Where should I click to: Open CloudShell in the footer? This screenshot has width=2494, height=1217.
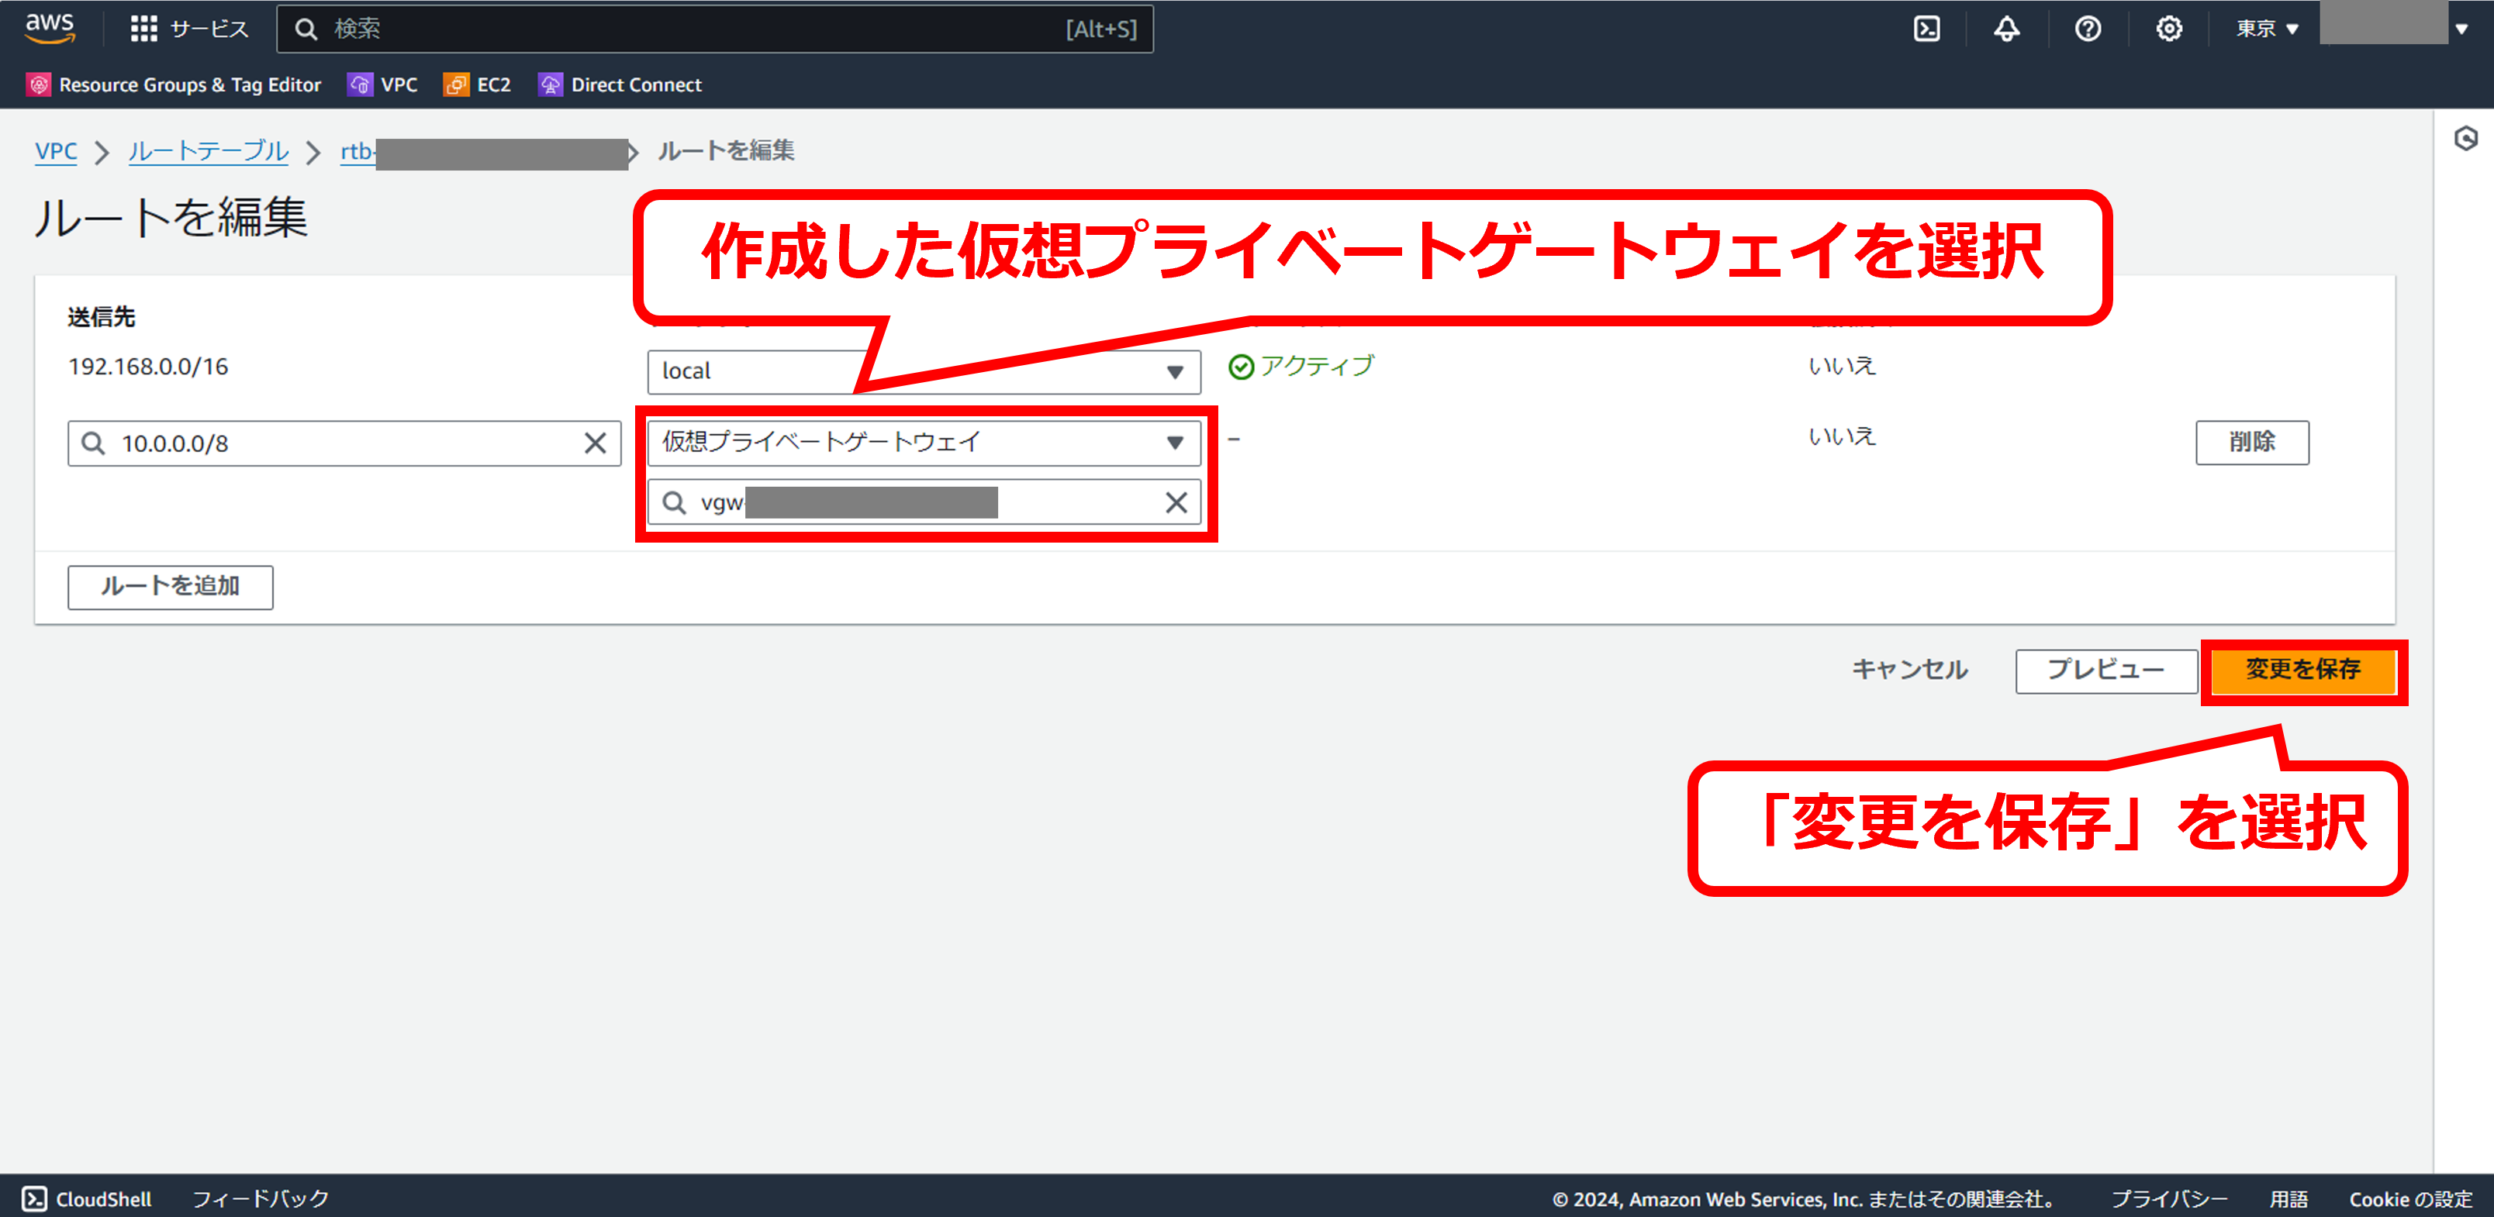(x=87, y=1198)
